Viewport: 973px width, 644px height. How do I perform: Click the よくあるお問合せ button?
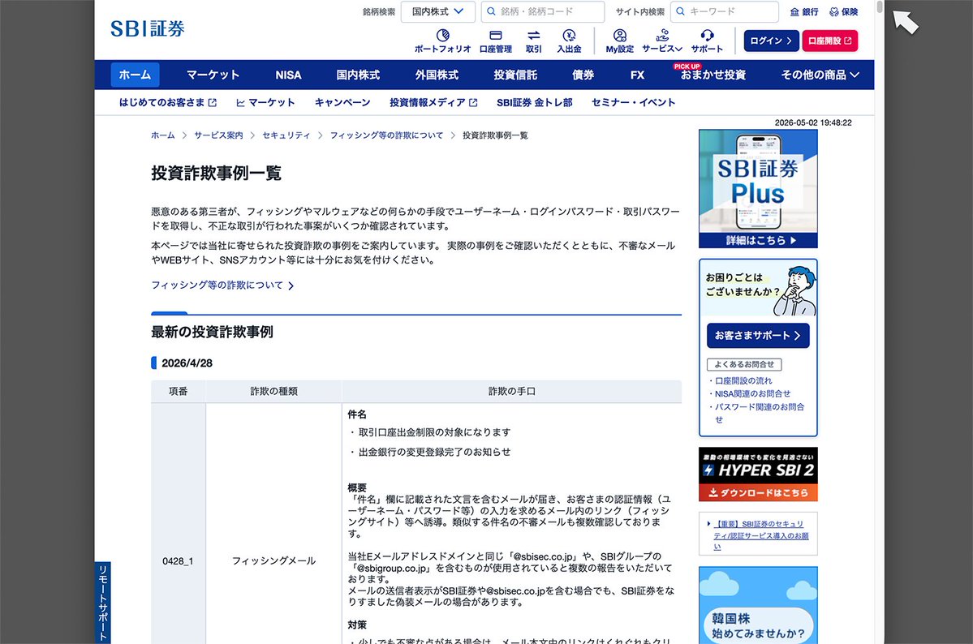[x=744, y=365]
